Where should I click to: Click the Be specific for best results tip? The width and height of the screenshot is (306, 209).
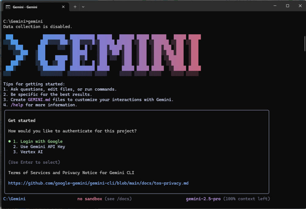47,94
